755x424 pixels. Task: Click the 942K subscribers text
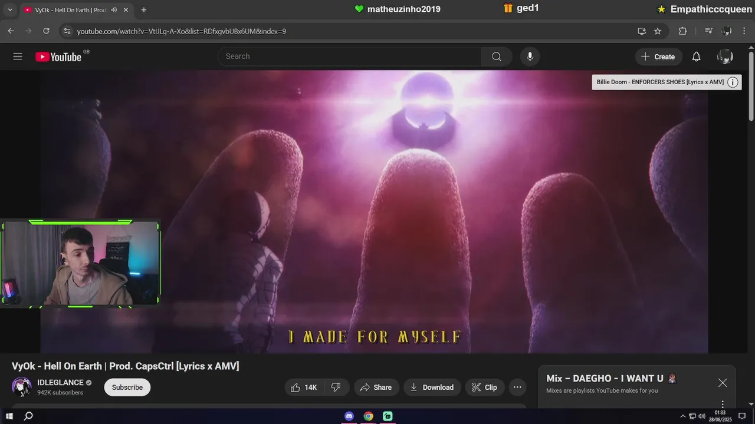60,393
